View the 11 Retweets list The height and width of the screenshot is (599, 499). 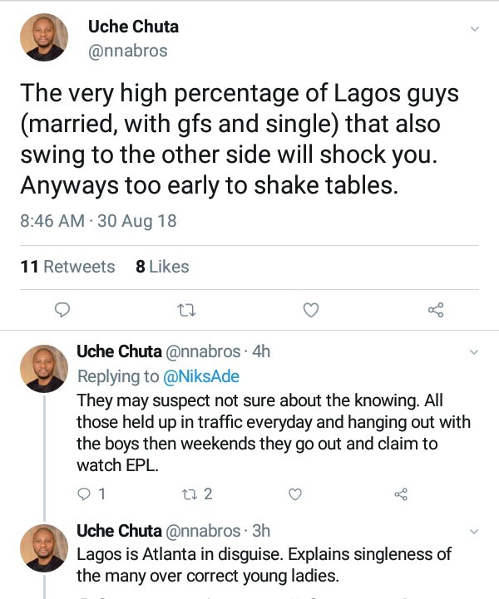[67, 267]
